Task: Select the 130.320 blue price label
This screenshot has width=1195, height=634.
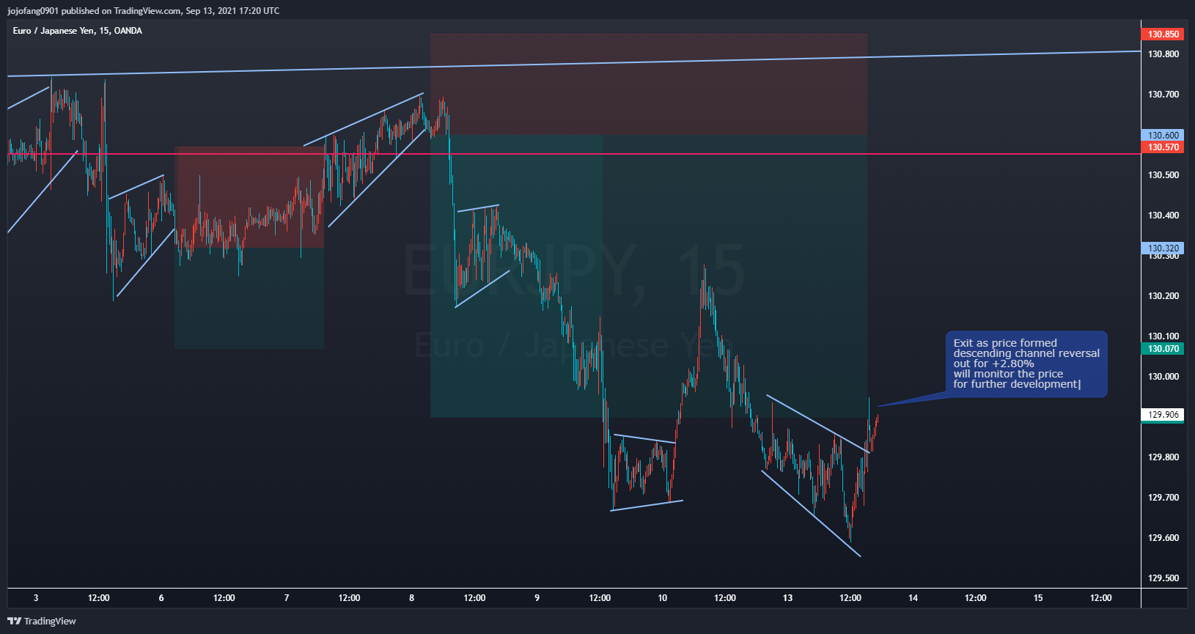Action: pos(1163,248)
